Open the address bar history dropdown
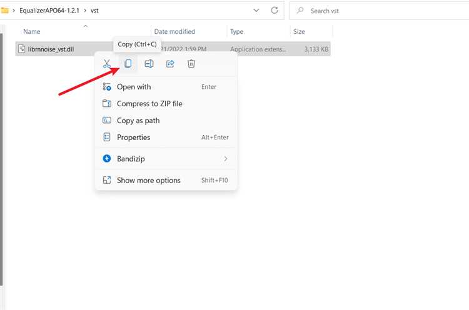 [256, 11]
